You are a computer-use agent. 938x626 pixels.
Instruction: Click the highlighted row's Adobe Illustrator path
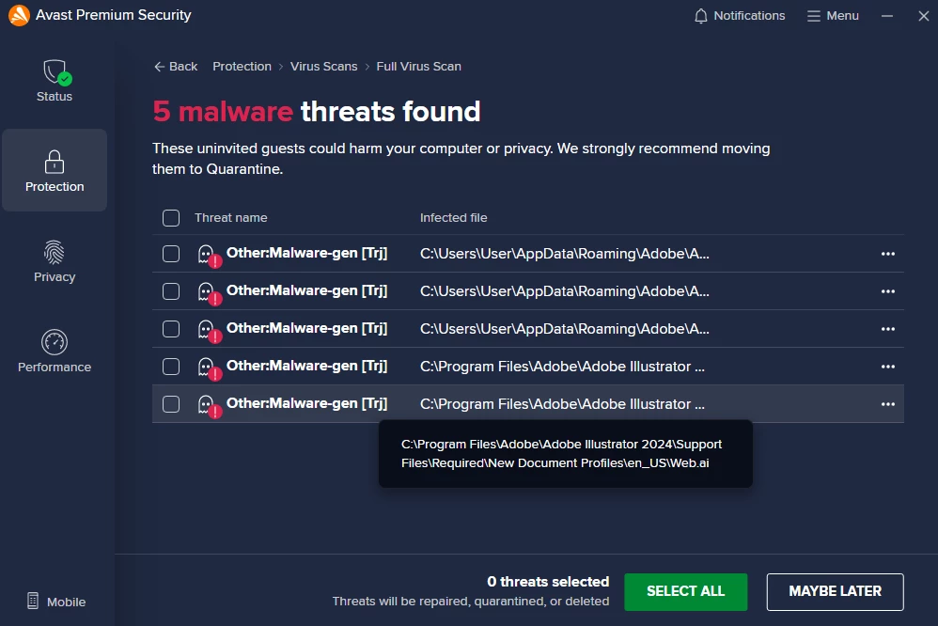click(x=562, y=404)
